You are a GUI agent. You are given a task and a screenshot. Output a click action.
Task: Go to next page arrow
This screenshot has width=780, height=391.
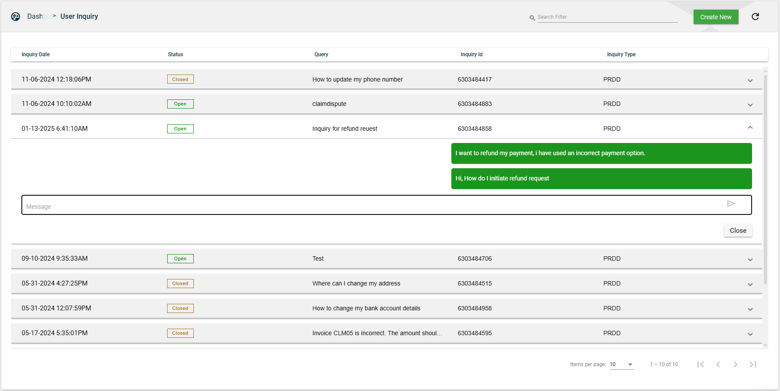(x=735, y=364)
